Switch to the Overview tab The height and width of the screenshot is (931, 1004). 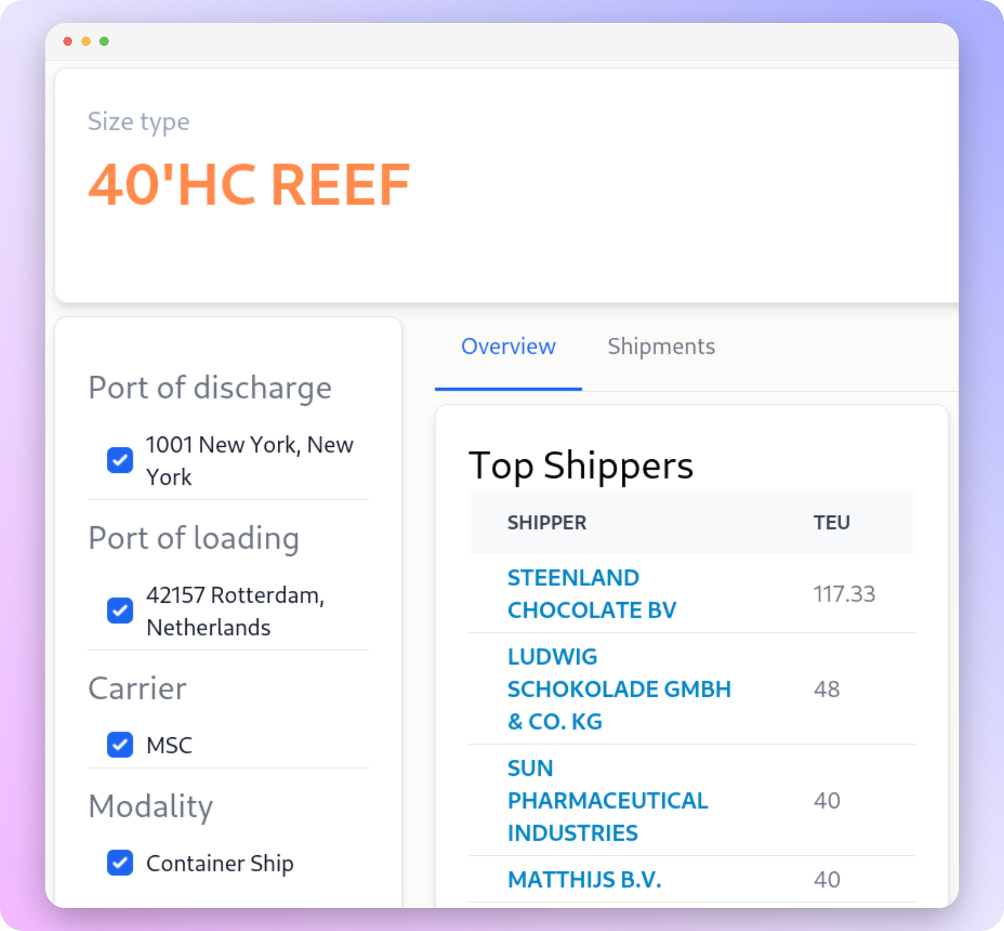pyautogui.click(x=508, y=346)
